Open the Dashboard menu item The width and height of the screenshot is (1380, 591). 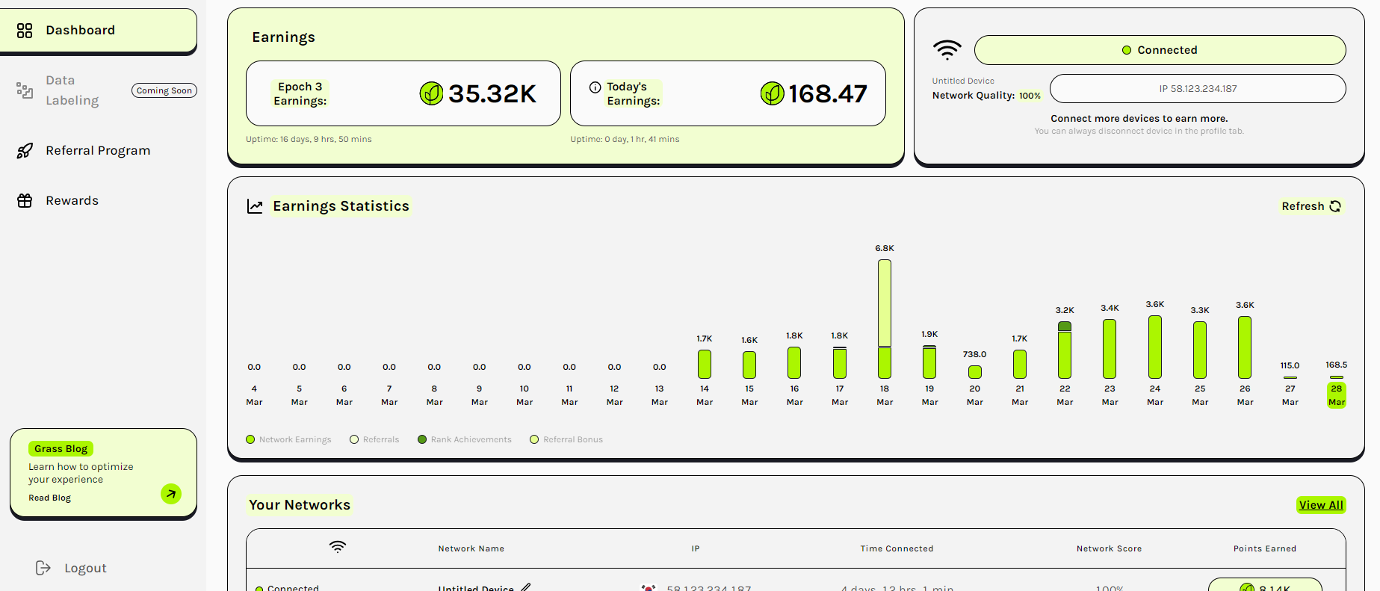pos(98,31)
